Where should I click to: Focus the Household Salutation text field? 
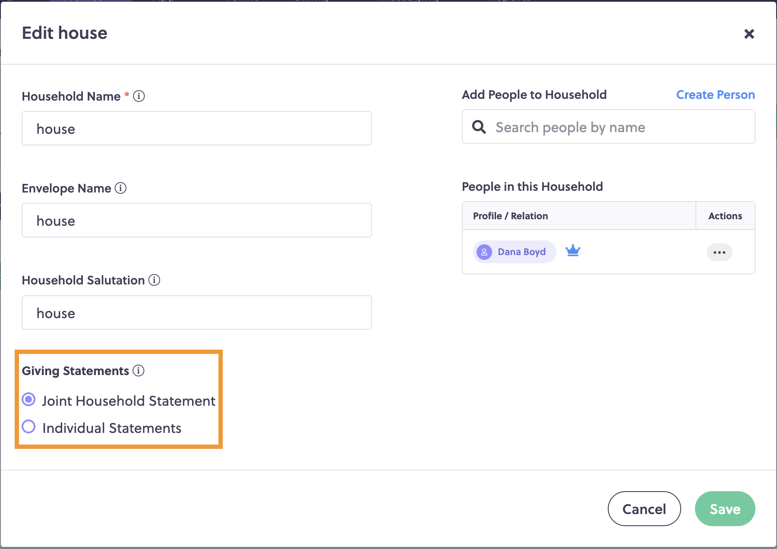[x=197, y=312]
